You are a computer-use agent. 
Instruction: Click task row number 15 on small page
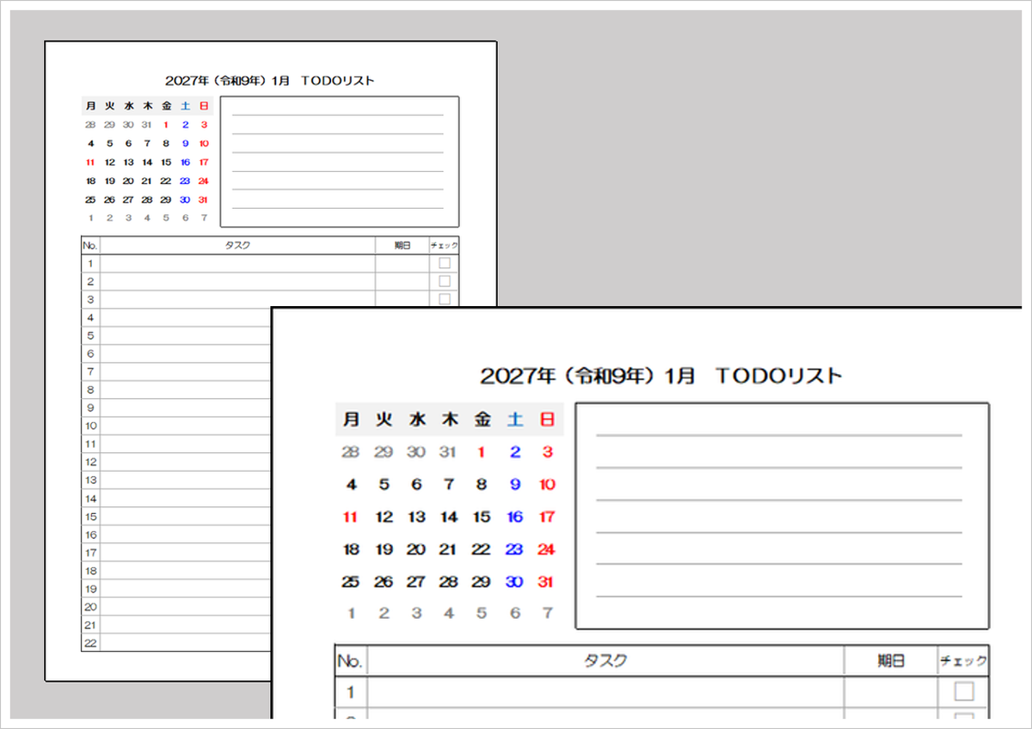click(x=90, y=517)
